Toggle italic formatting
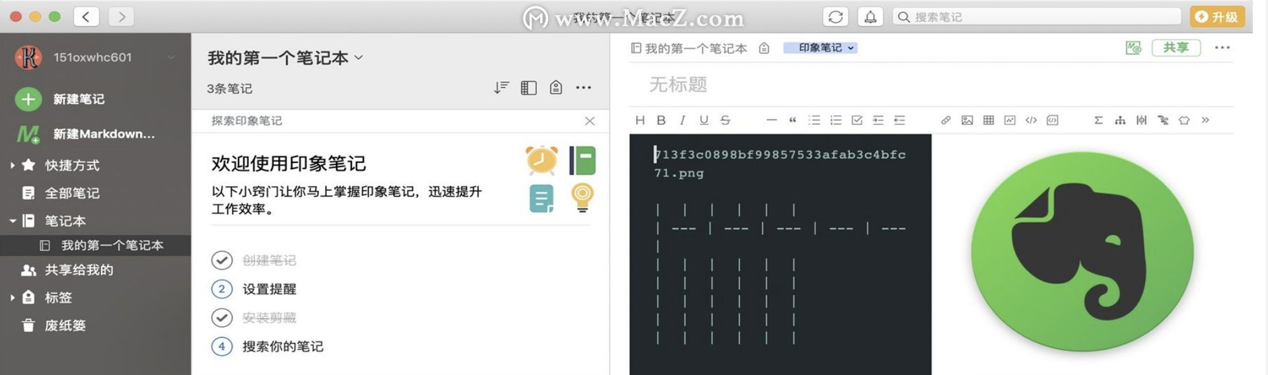The image size is (1268, 375). [682, 120]
